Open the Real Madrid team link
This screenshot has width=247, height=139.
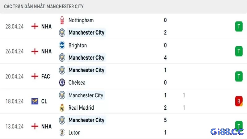tap(81, 107)
